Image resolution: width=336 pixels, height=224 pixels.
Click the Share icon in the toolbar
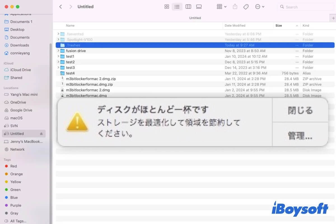tap(235, 6)
